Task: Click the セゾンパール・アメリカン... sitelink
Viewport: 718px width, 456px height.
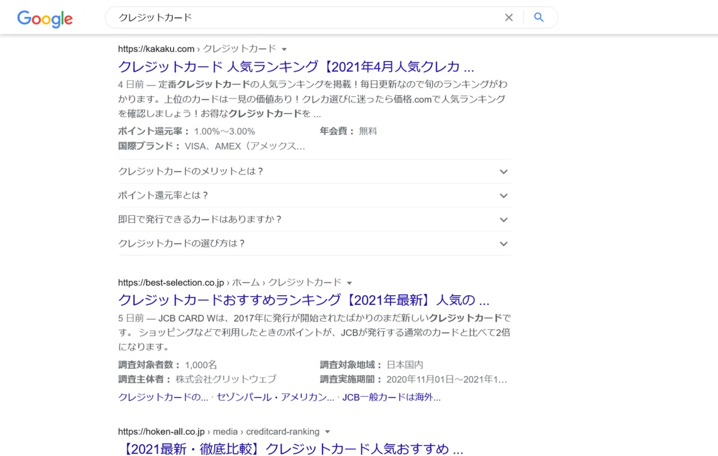Action: [x=275, y=397]
